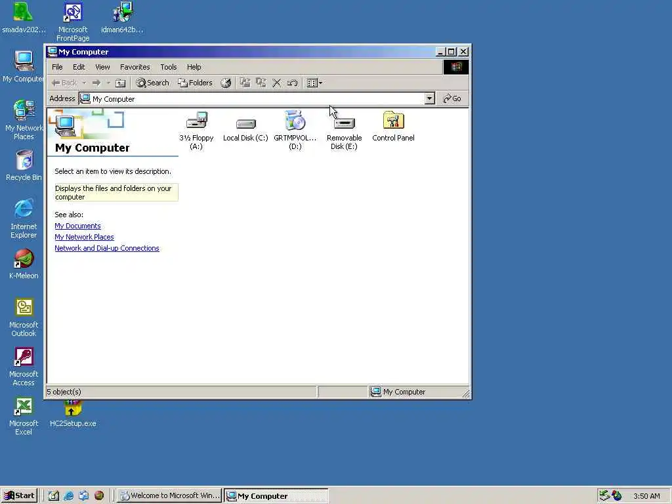Select My Network Places desktop icon
Image resolution: width=672 pixels, height=504 pixels.
[24, 120]
